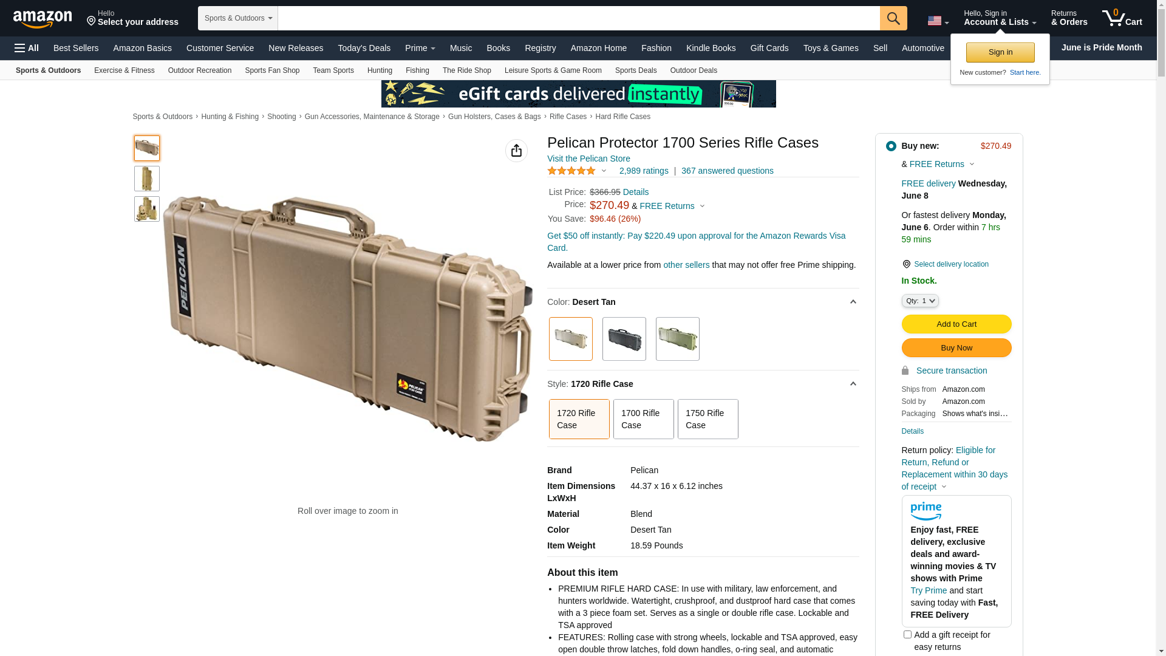Select the Buy new radio button
Screen dimensions: 1166x656
tap(891, 146)
